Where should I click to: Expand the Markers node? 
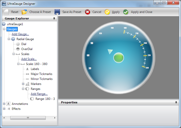tap(23, 84)
